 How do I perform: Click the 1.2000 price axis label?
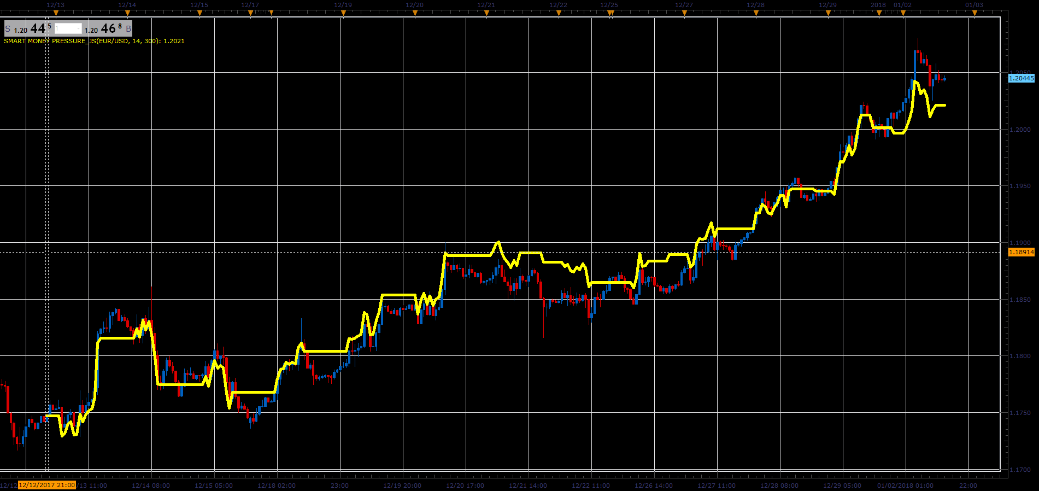[x=1020, y=130]
